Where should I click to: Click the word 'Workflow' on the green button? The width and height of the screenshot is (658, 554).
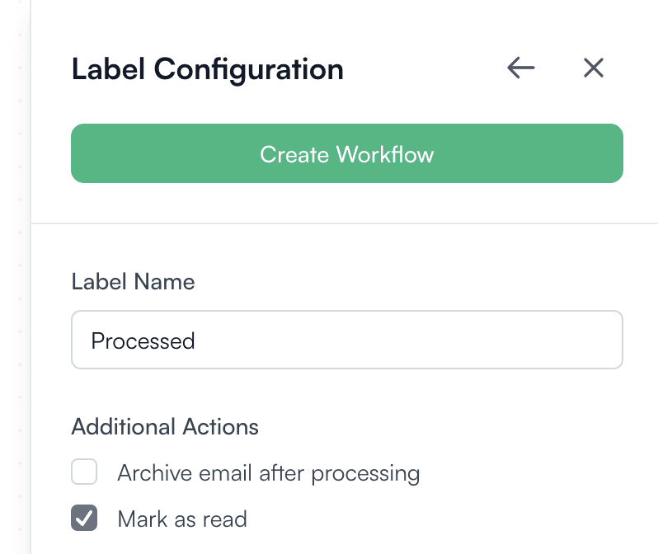pos(386,154)
